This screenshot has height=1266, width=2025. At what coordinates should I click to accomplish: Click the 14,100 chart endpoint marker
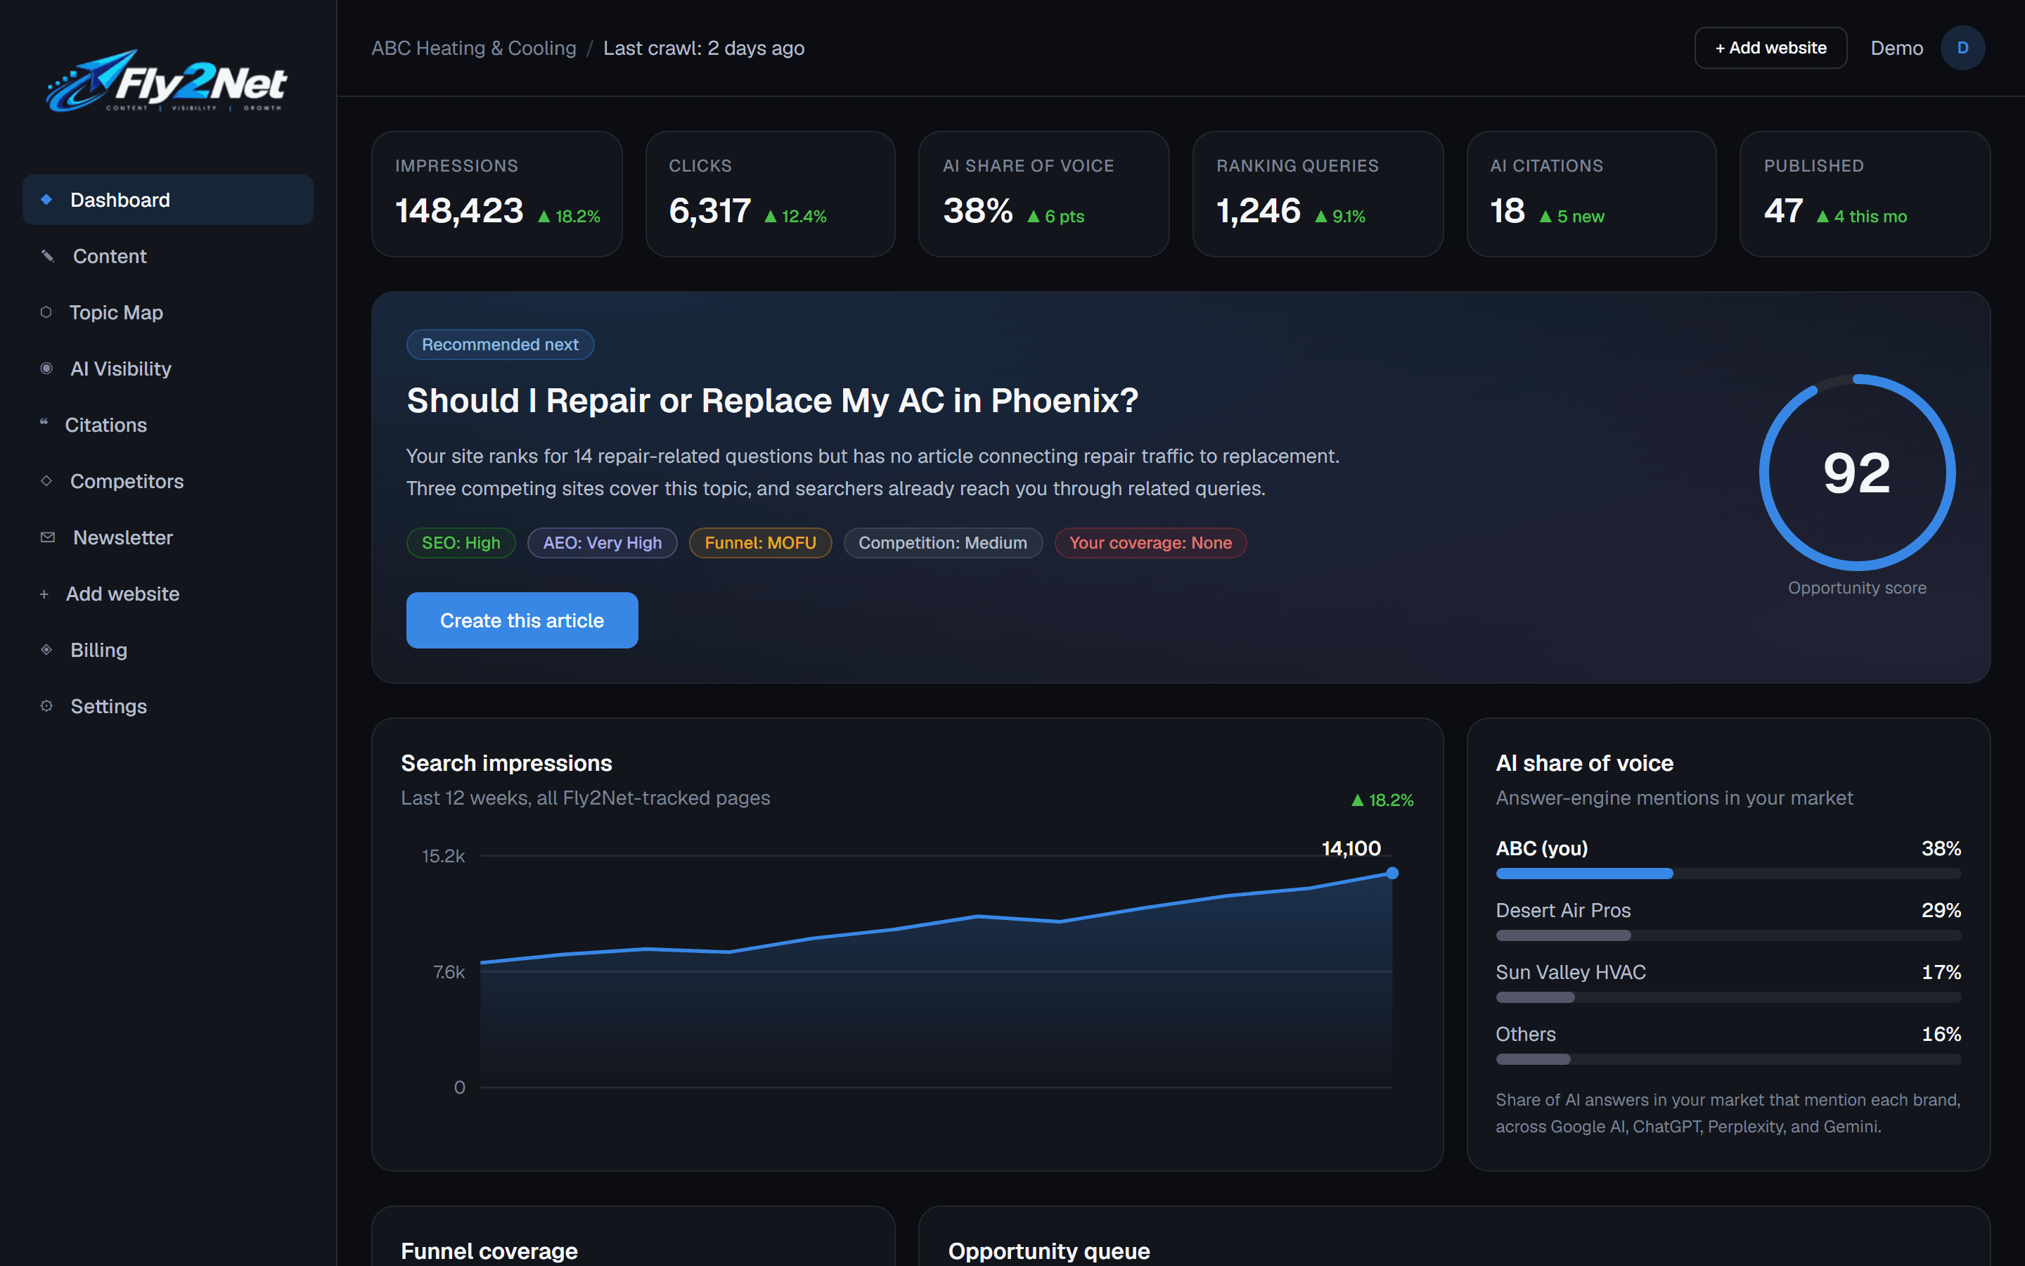pyautogui.click(x=1392, y=874)
